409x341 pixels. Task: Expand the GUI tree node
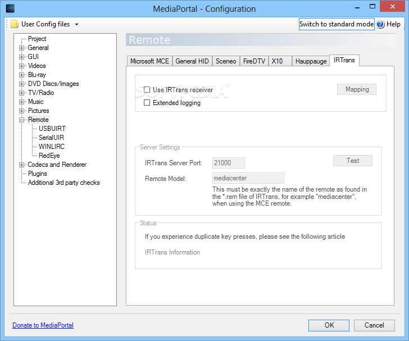coord(22,57)
